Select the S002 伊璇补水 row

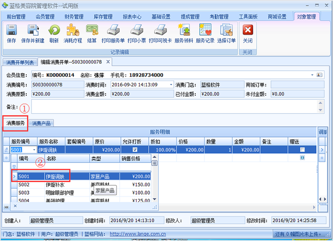pos(81,185)
